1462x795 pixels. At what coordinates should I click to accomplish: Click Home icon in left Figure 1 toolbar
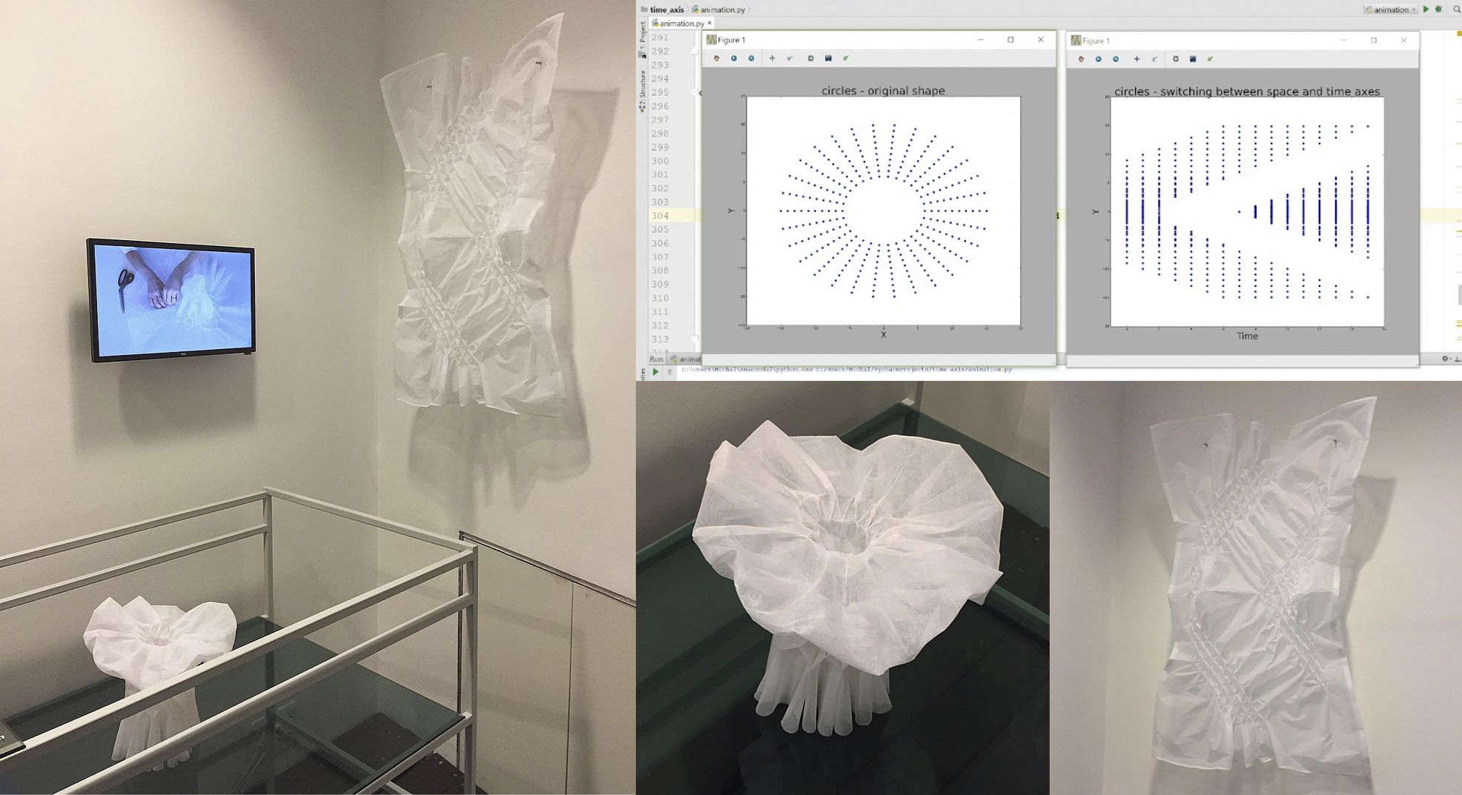[x=716, y=59]
